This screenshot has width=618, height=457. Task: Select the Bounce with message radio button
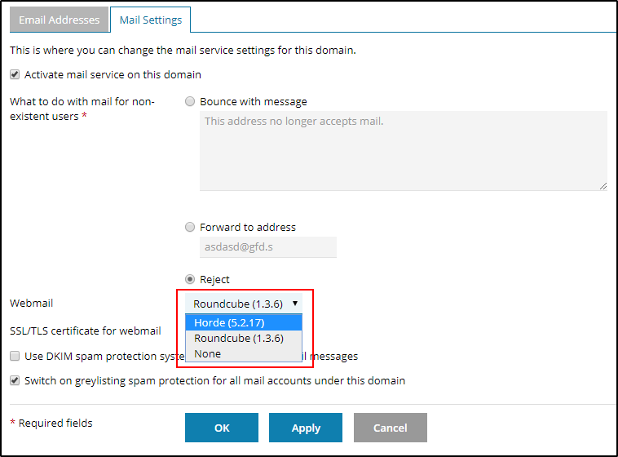click(x=190, y=102)
